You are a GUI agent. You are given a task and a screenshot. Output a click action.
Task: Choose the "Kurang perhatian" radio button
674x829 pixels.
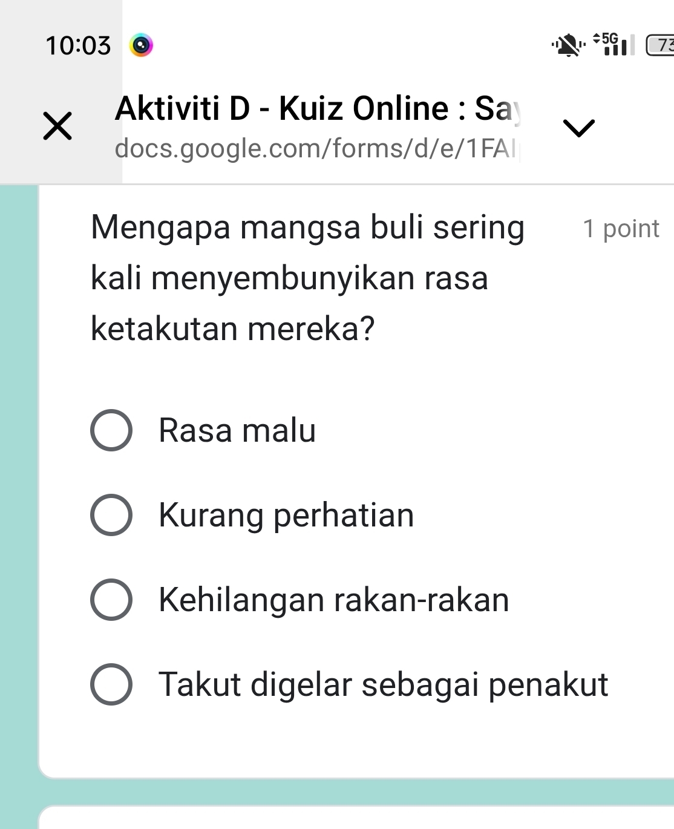(x=111, y=515)
